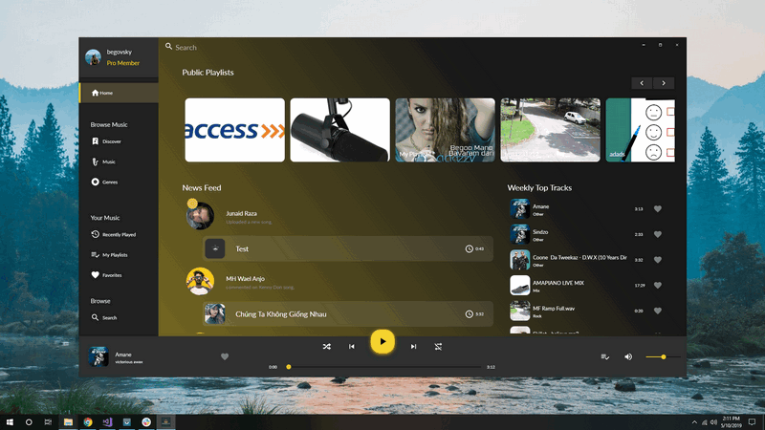Advance public playlists with right chevron
Screen dimensions: 765x430
(664, 83)
